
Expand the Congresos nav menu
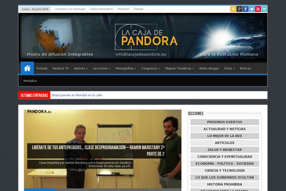coord(150,68)
